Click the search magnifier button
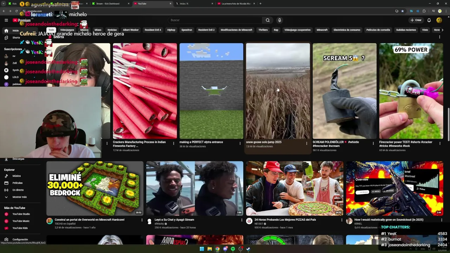450x253 pixels. (x=268, y=20)
